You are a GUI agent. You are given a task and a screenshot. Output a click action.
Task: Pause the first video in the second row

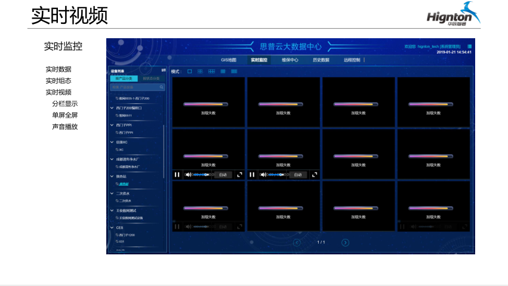(177, 175)
